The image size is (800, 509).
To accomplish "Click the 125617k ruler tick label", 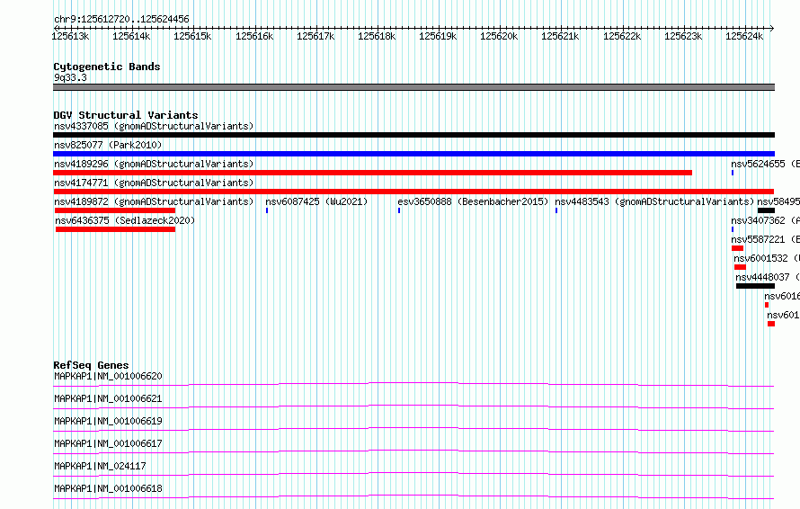I will point(316,36).
